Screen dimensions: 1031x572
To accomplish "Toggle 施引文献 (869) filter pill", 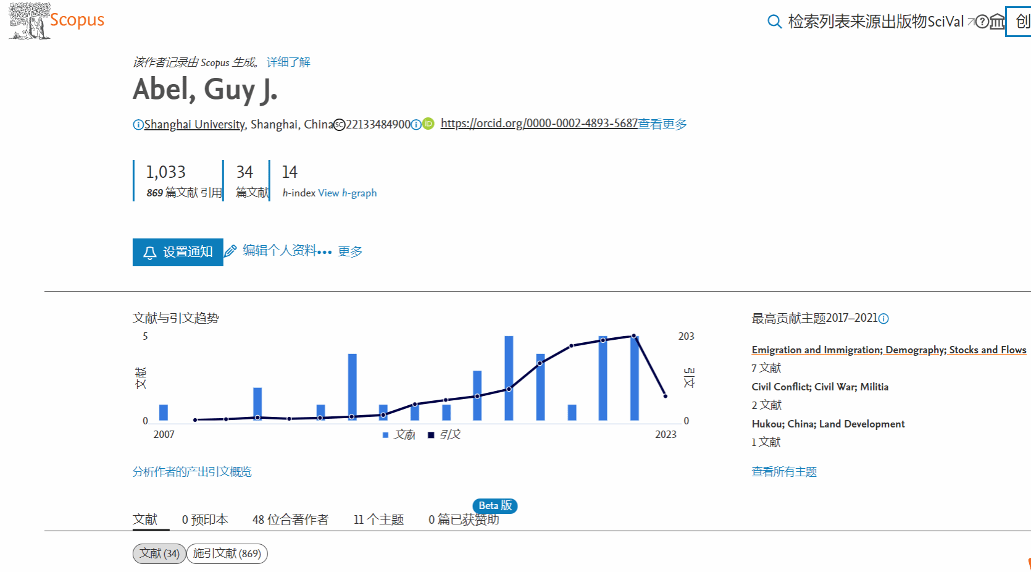I will (x=227, y=553).
